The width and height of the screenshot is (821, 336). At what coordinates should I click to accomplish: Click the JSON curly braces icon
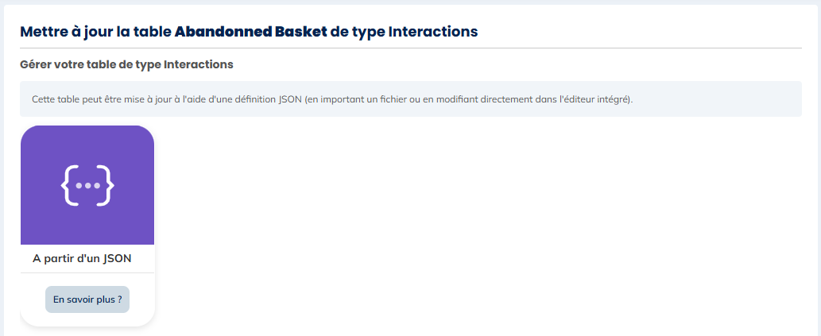coord(87,185)
